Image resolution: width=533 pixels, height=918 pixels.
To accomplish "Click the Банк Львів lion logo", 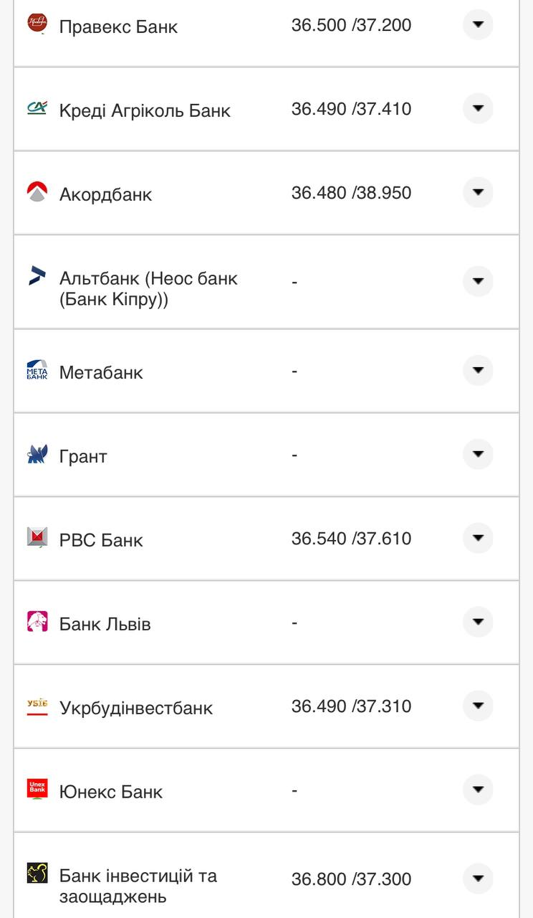I will click(37, 622).
